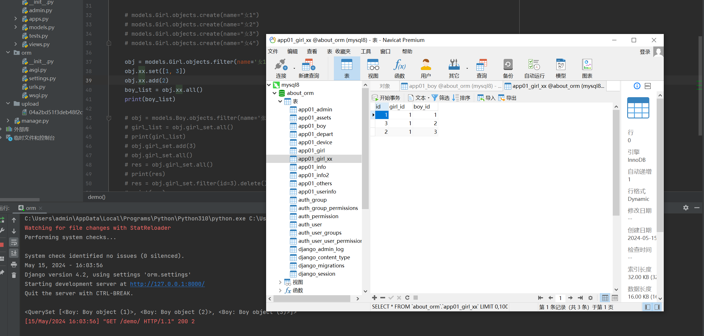Open the Function f(x) toolbar icon
The width and height of the screenshot is (704, 336).
coord(399,68)
